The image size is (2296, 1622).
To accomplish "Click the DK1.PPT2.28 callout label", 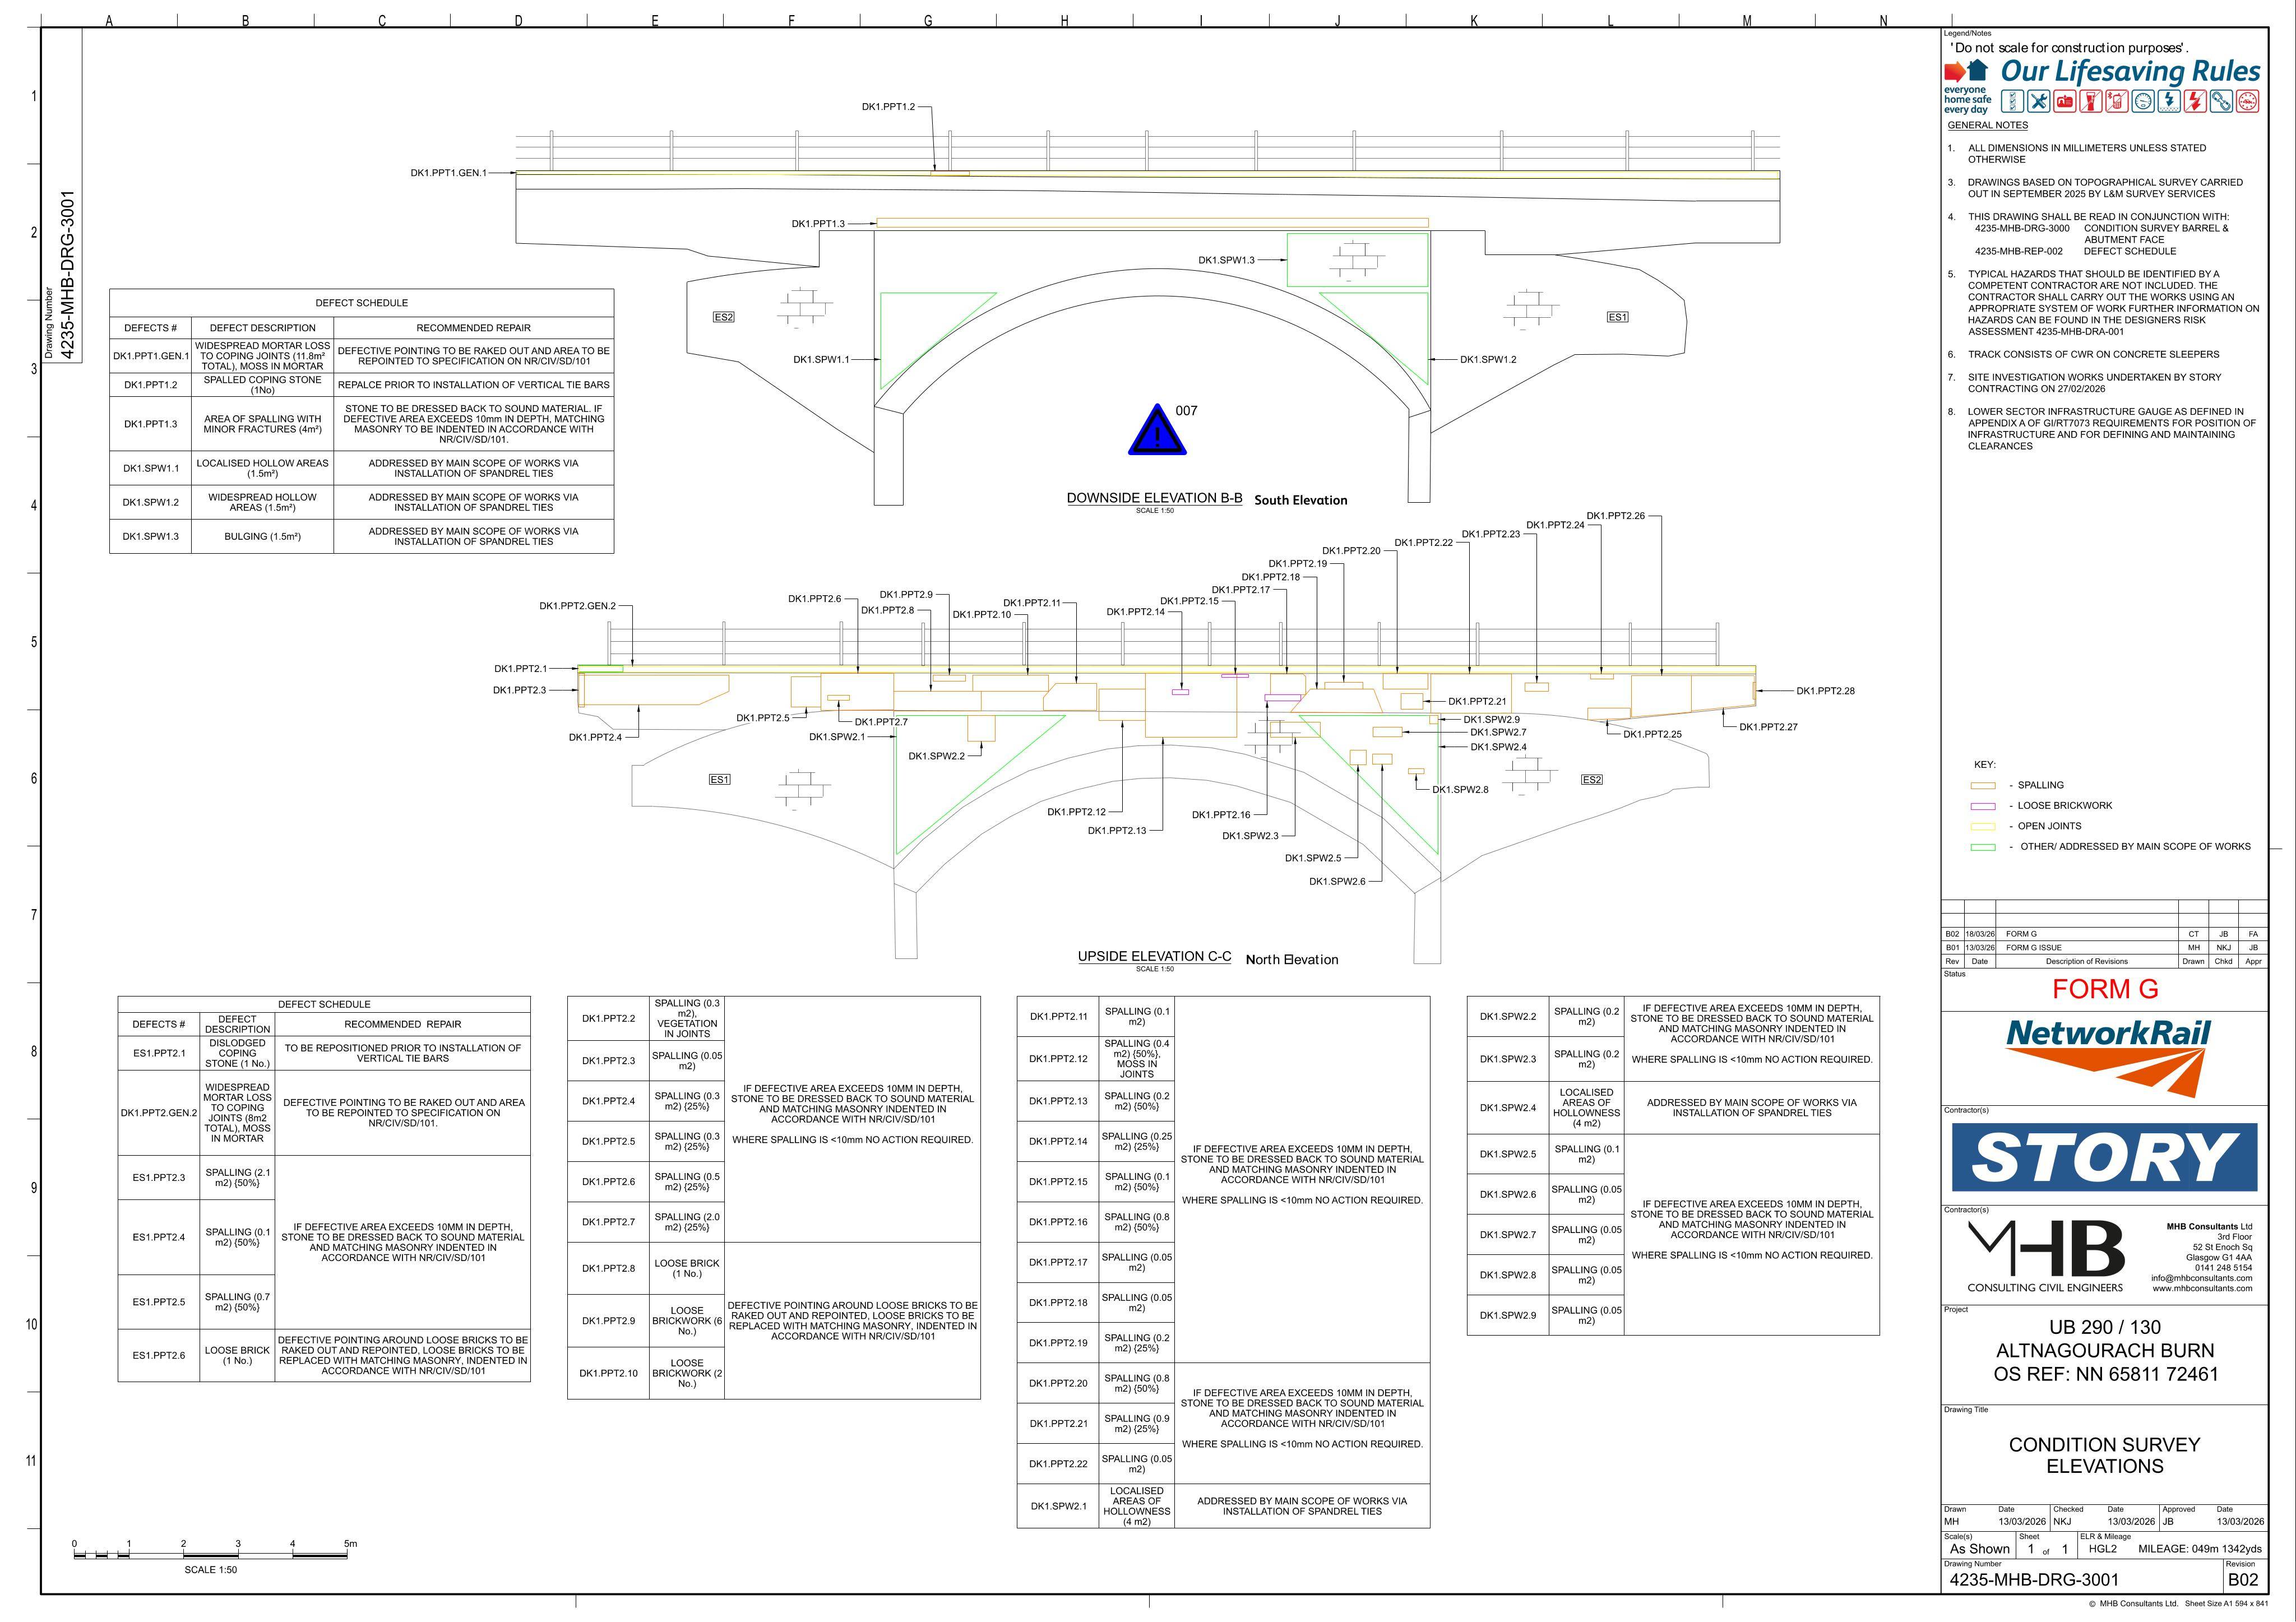I will pos(1825,691).
